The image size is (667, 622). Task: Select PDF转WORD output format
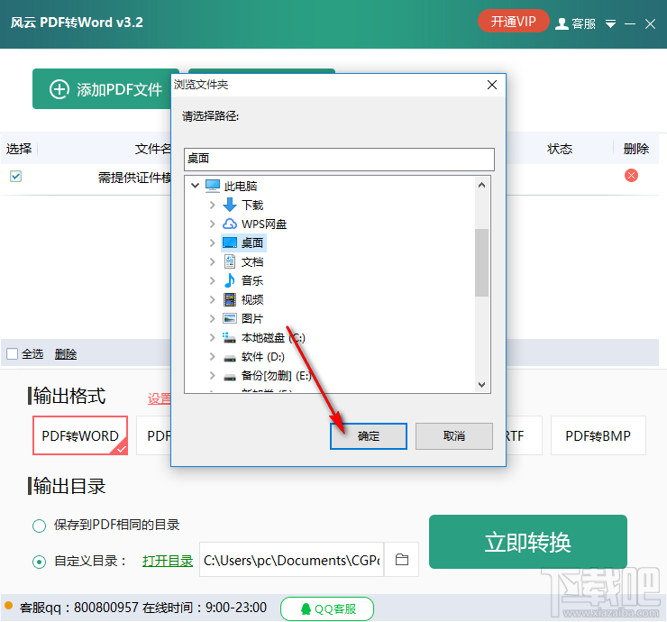80,435
